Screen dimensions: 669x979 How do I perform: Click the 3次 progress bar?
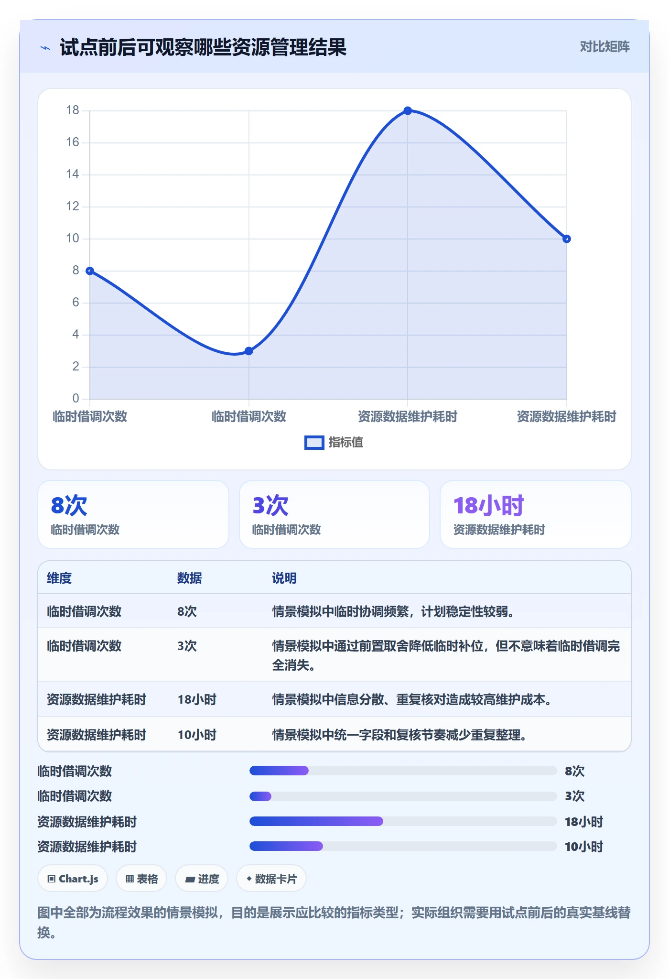403,796
